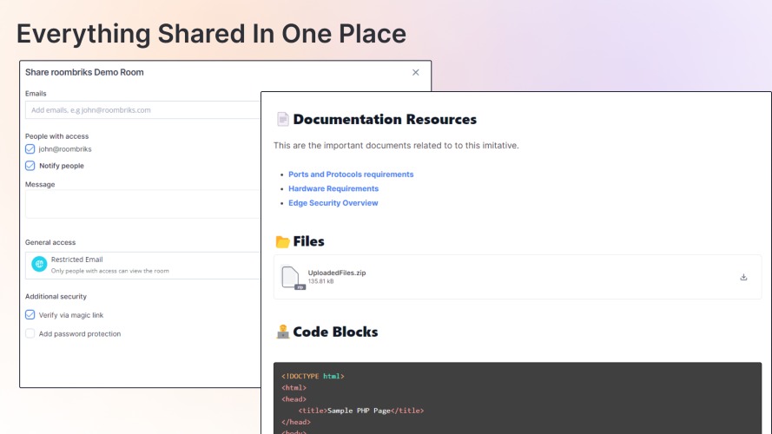This screenshot has width=772, height=434.
Task: Open Ports and Protocols requirements link
Action: 351,174
